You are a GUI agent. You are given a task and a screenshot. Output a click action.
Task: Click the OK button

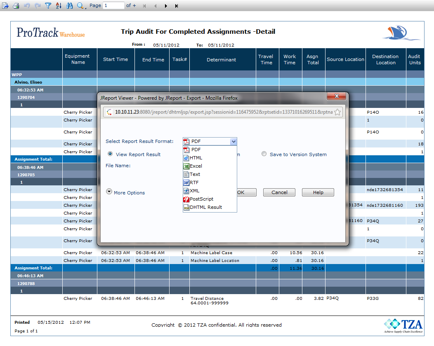point(246,192)
